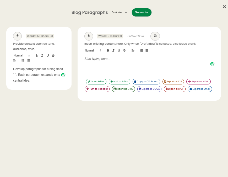Click Turn to Podcast button
Viewport: 228px width, 177px height.
[x=97, y=89]
